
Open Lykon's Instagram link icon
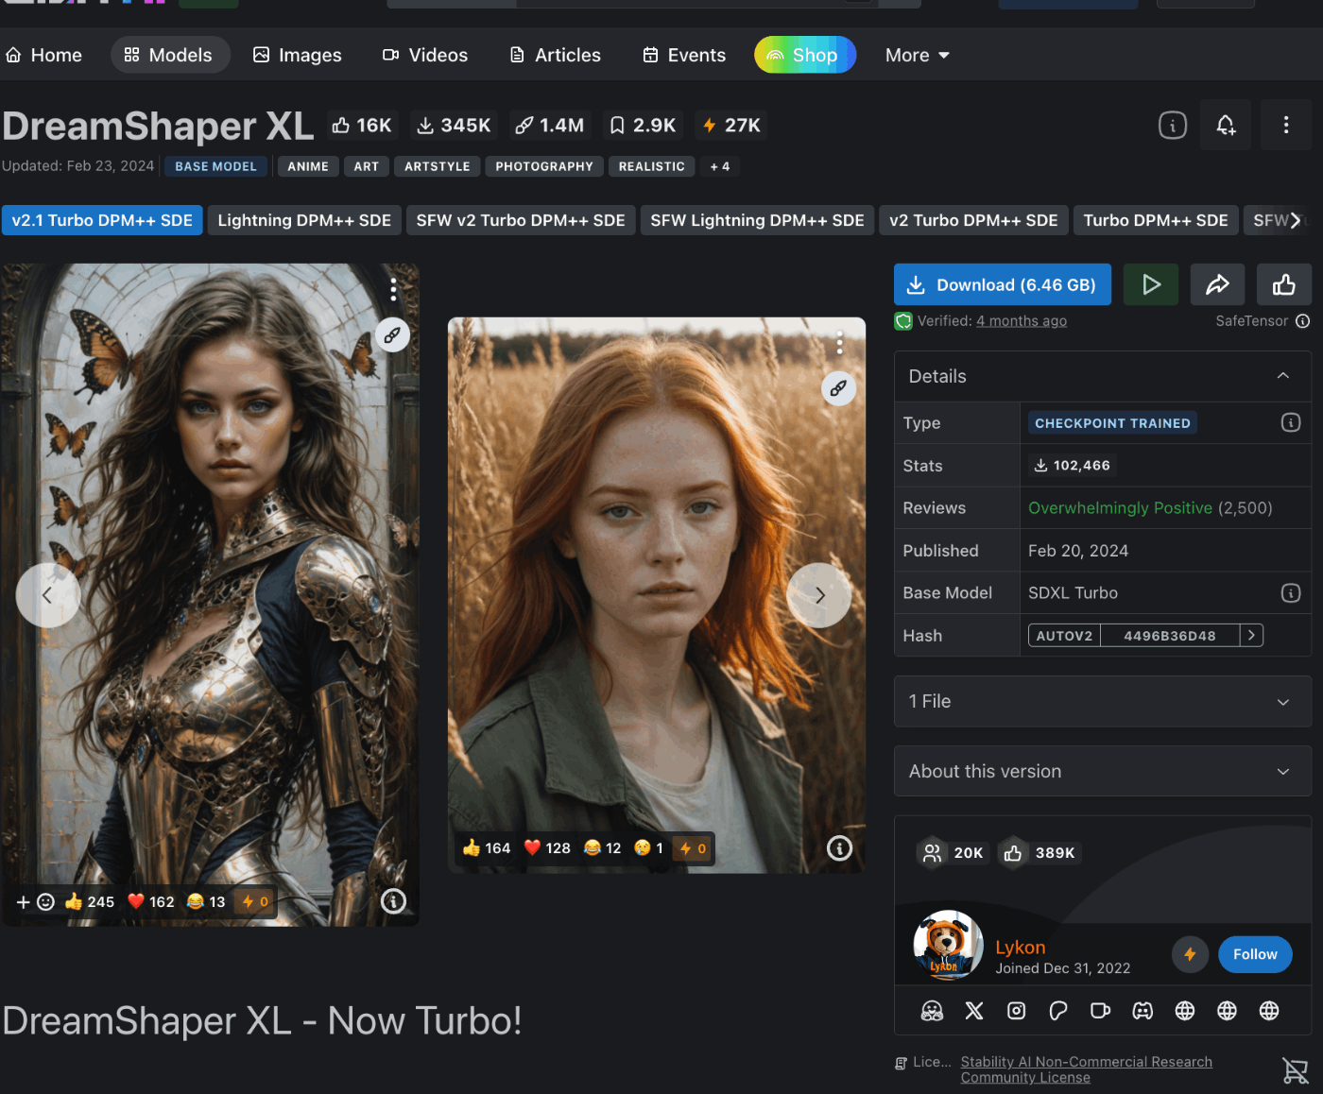(x=1016, y=1011)
